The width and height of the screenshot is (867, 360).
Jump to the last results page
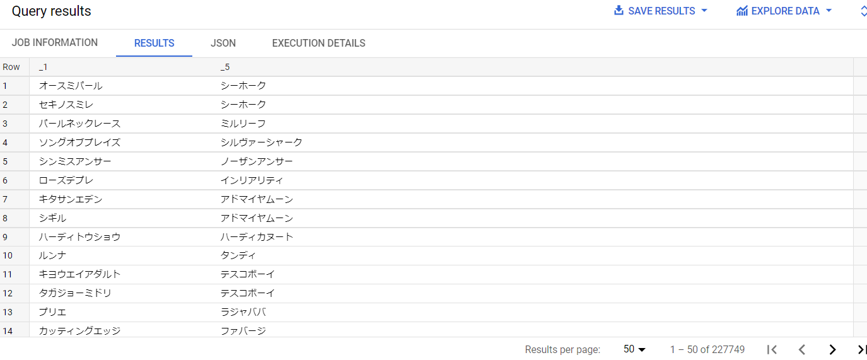pyautogui.click(x=861, y=349)
